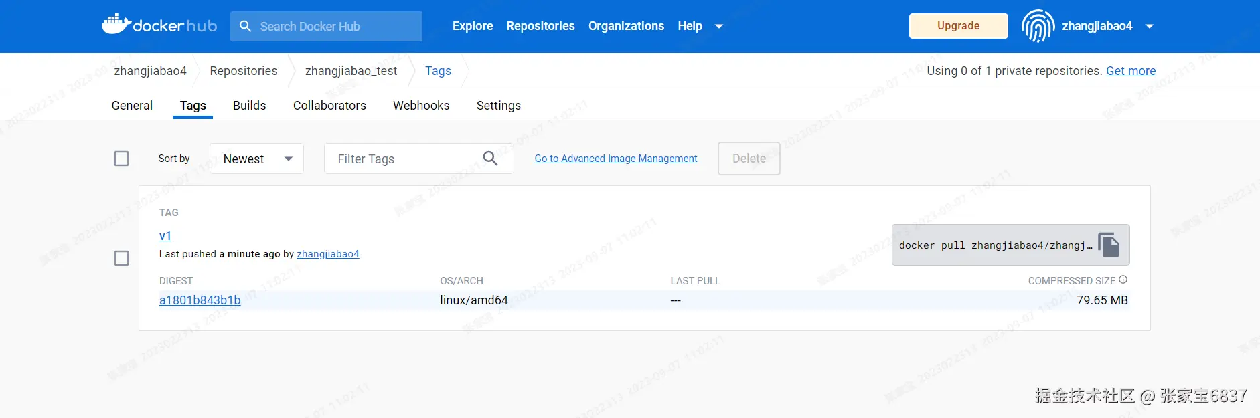Screen dimensions: 1260x418
Task: Open the Settings tab
Action: pos(499,106)
